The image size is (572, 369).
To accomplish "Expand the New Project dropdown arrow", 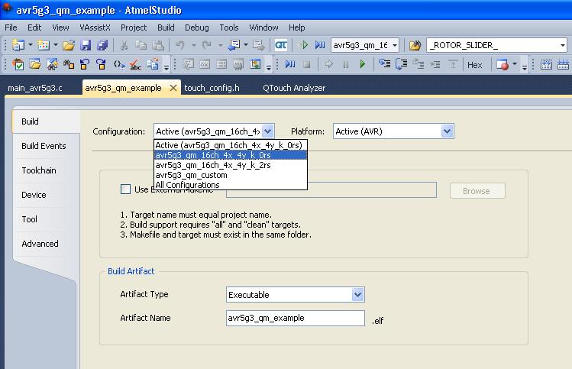I will (x=31, y=45).
